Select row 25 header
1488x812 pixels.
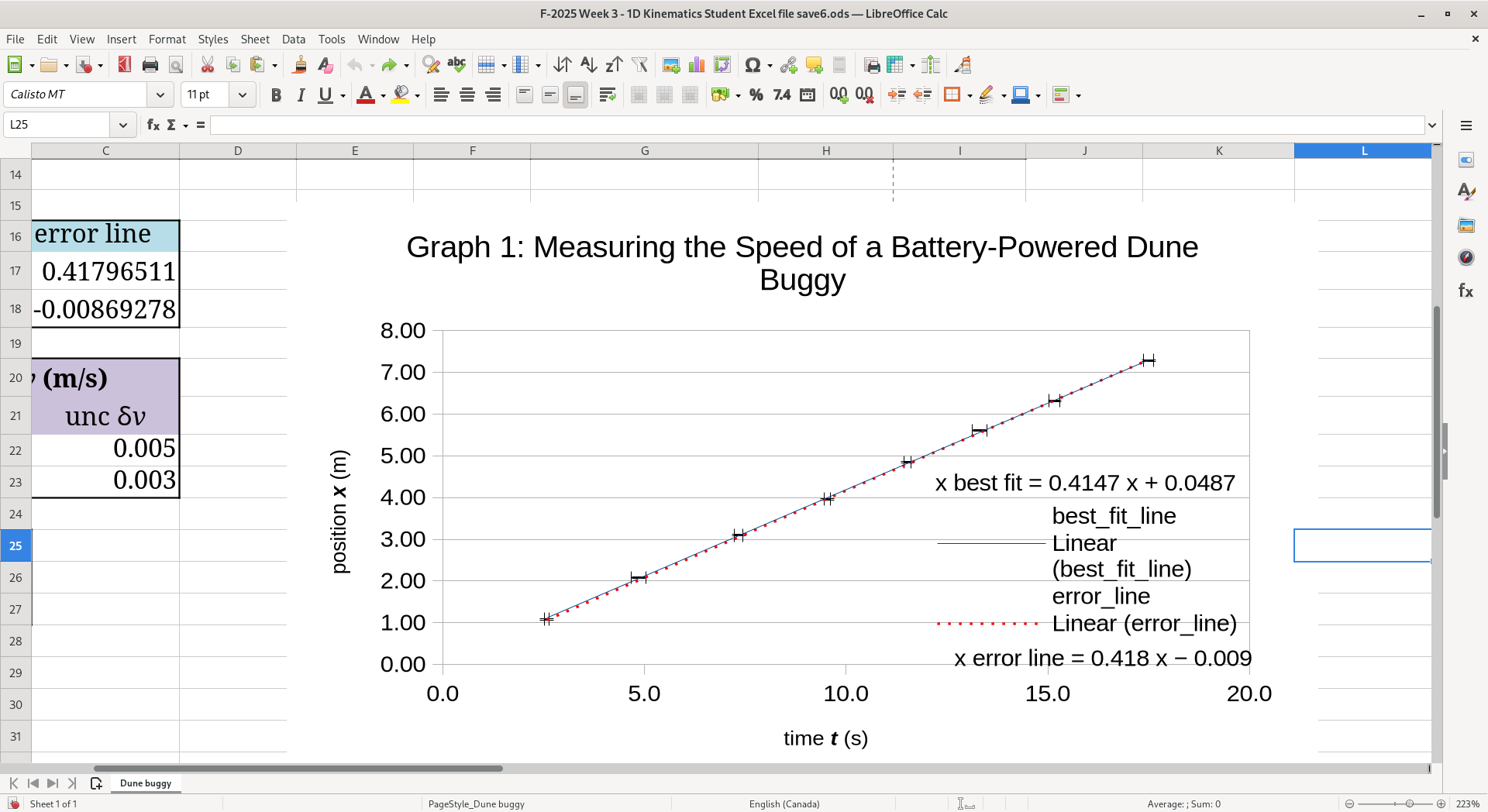click(x=15, y=545)
